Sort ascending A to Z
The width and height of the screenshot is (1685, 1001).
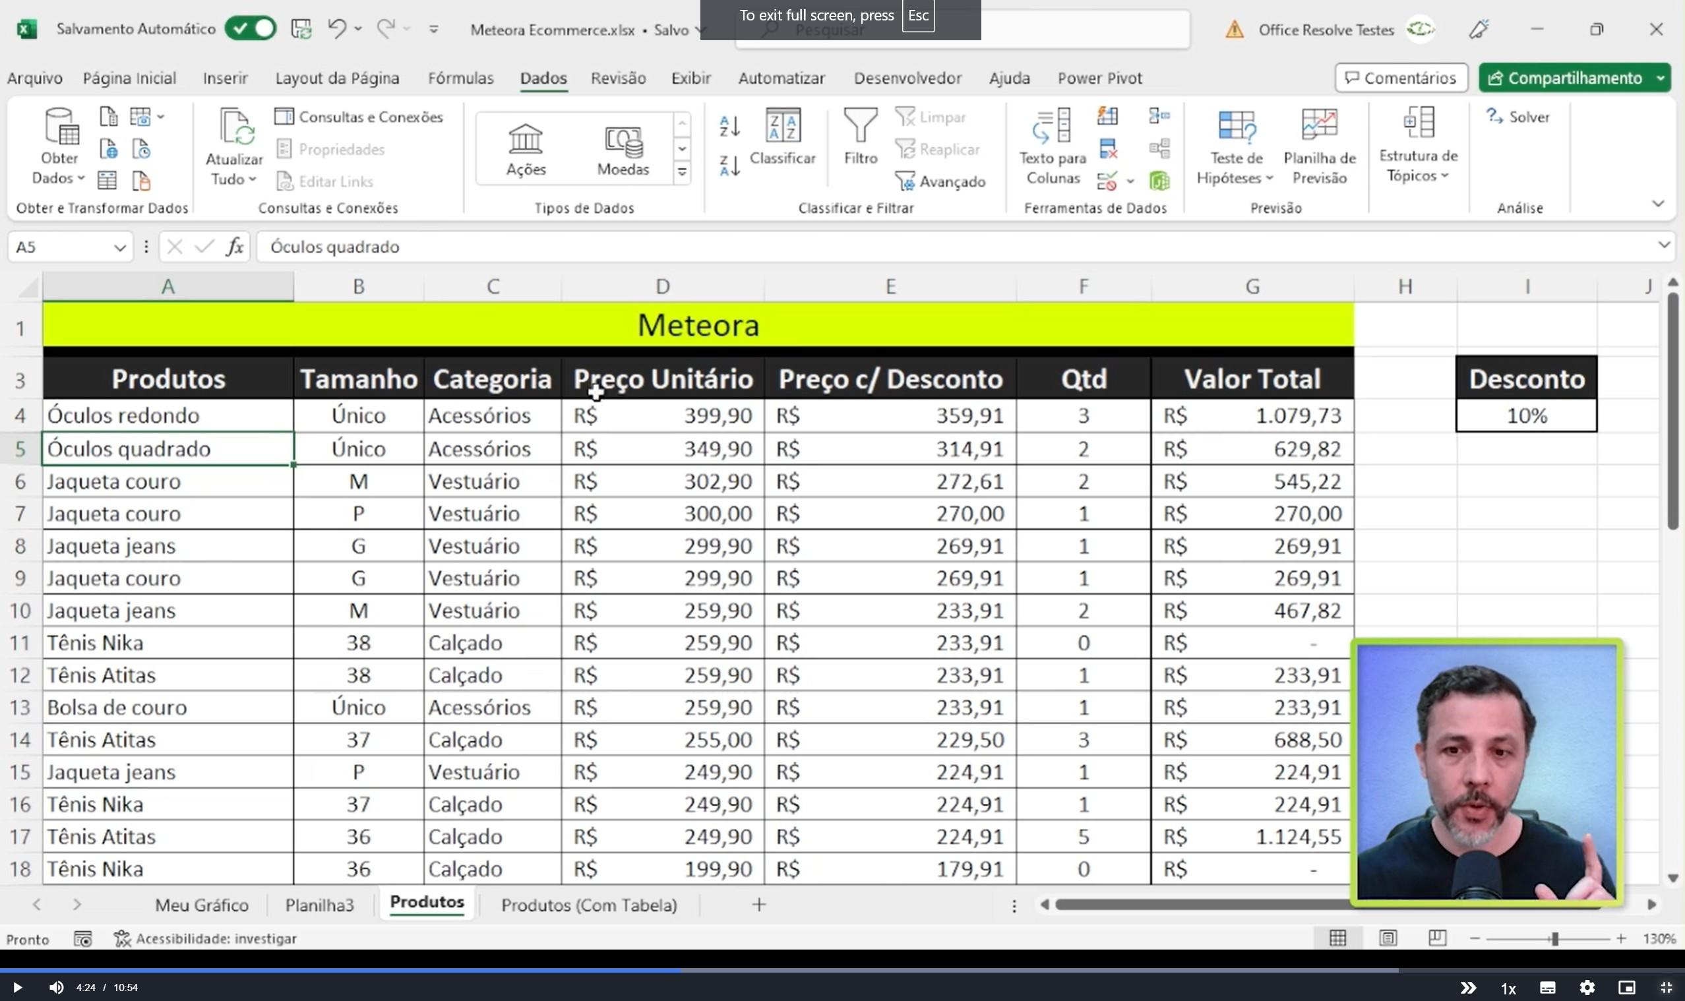point(730,125)
